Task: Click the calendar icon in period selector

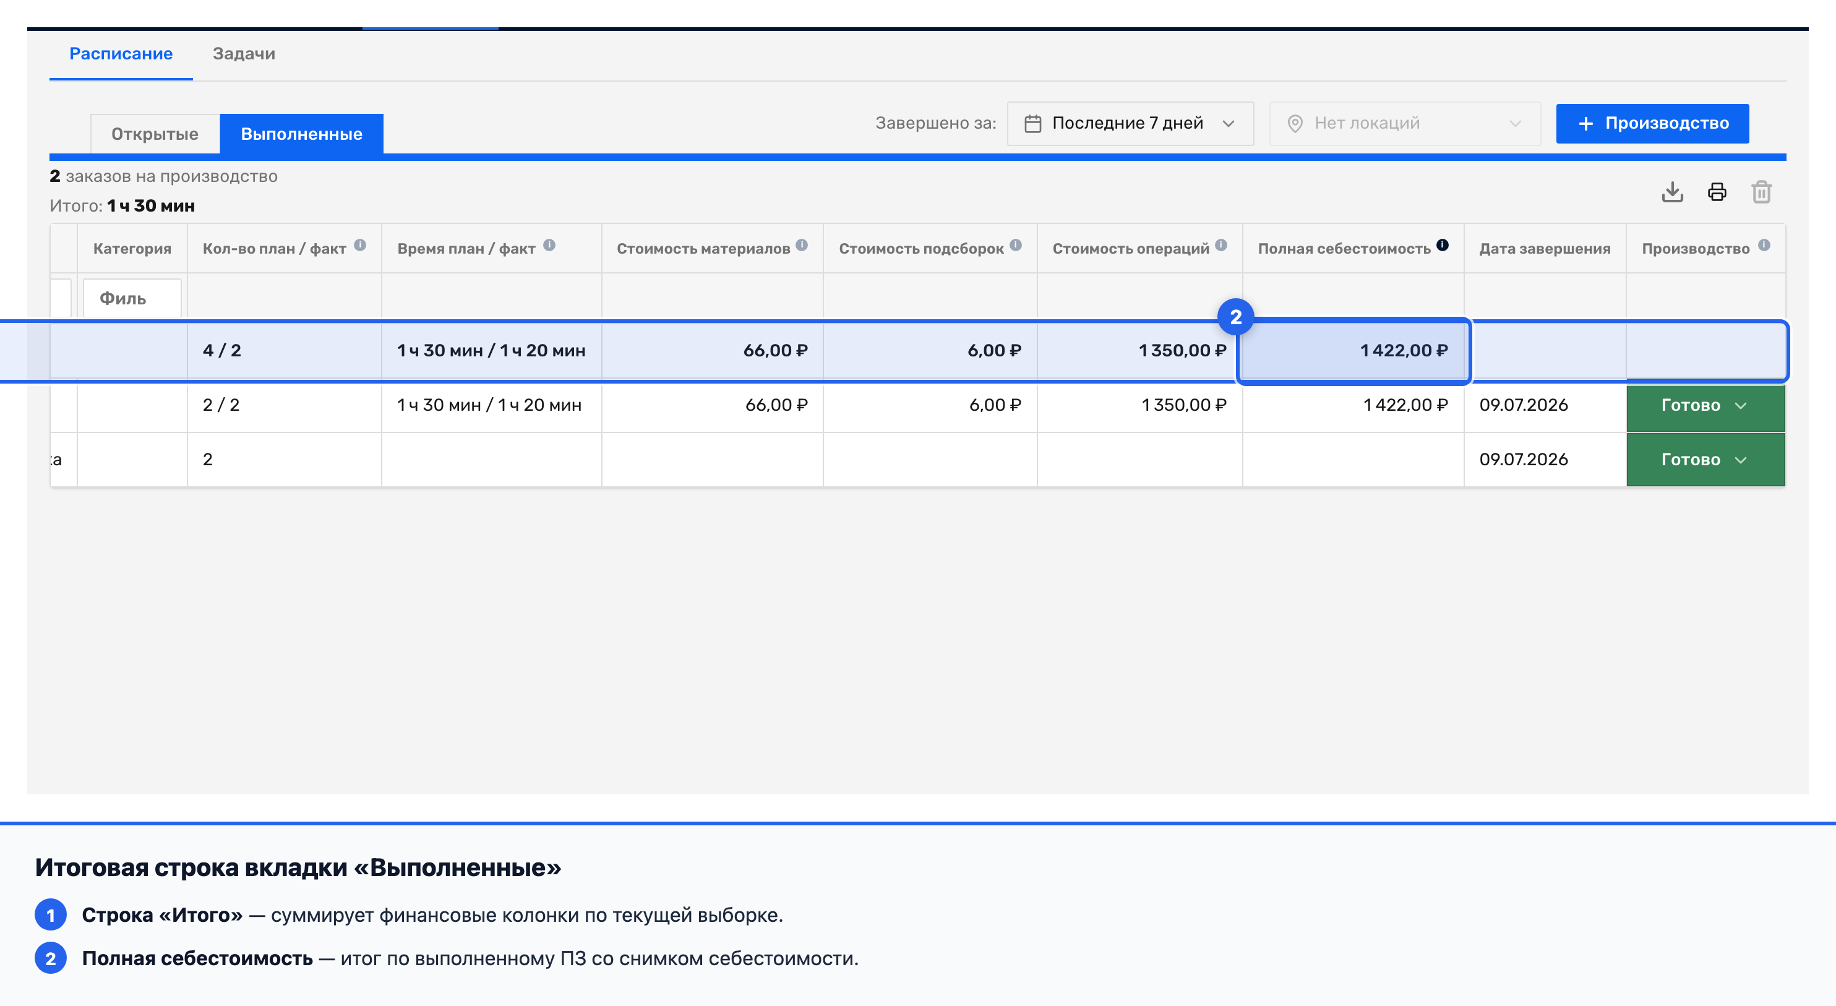Action: (x=1033, y=123)
